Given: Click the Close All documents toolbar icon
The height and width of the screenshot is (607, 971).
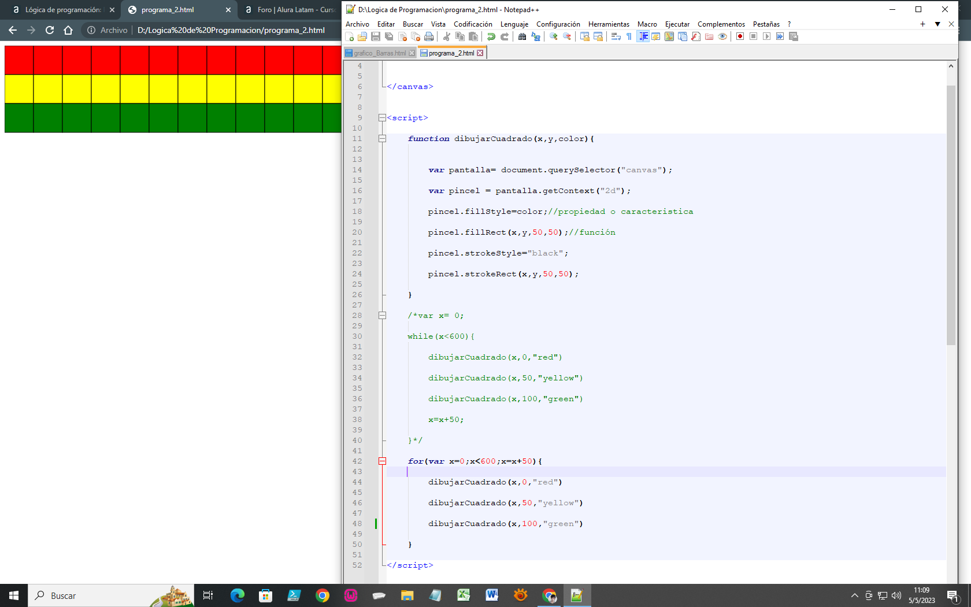Looking at the screenshot, I should coord(416,36).
